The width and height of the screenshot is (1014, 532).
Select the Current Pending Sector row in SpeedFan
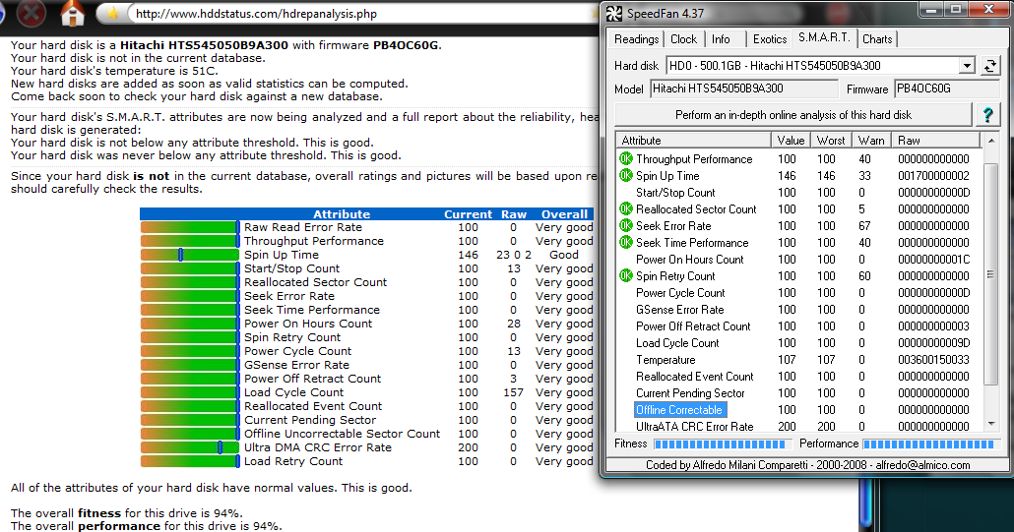(x=800, y=393)
